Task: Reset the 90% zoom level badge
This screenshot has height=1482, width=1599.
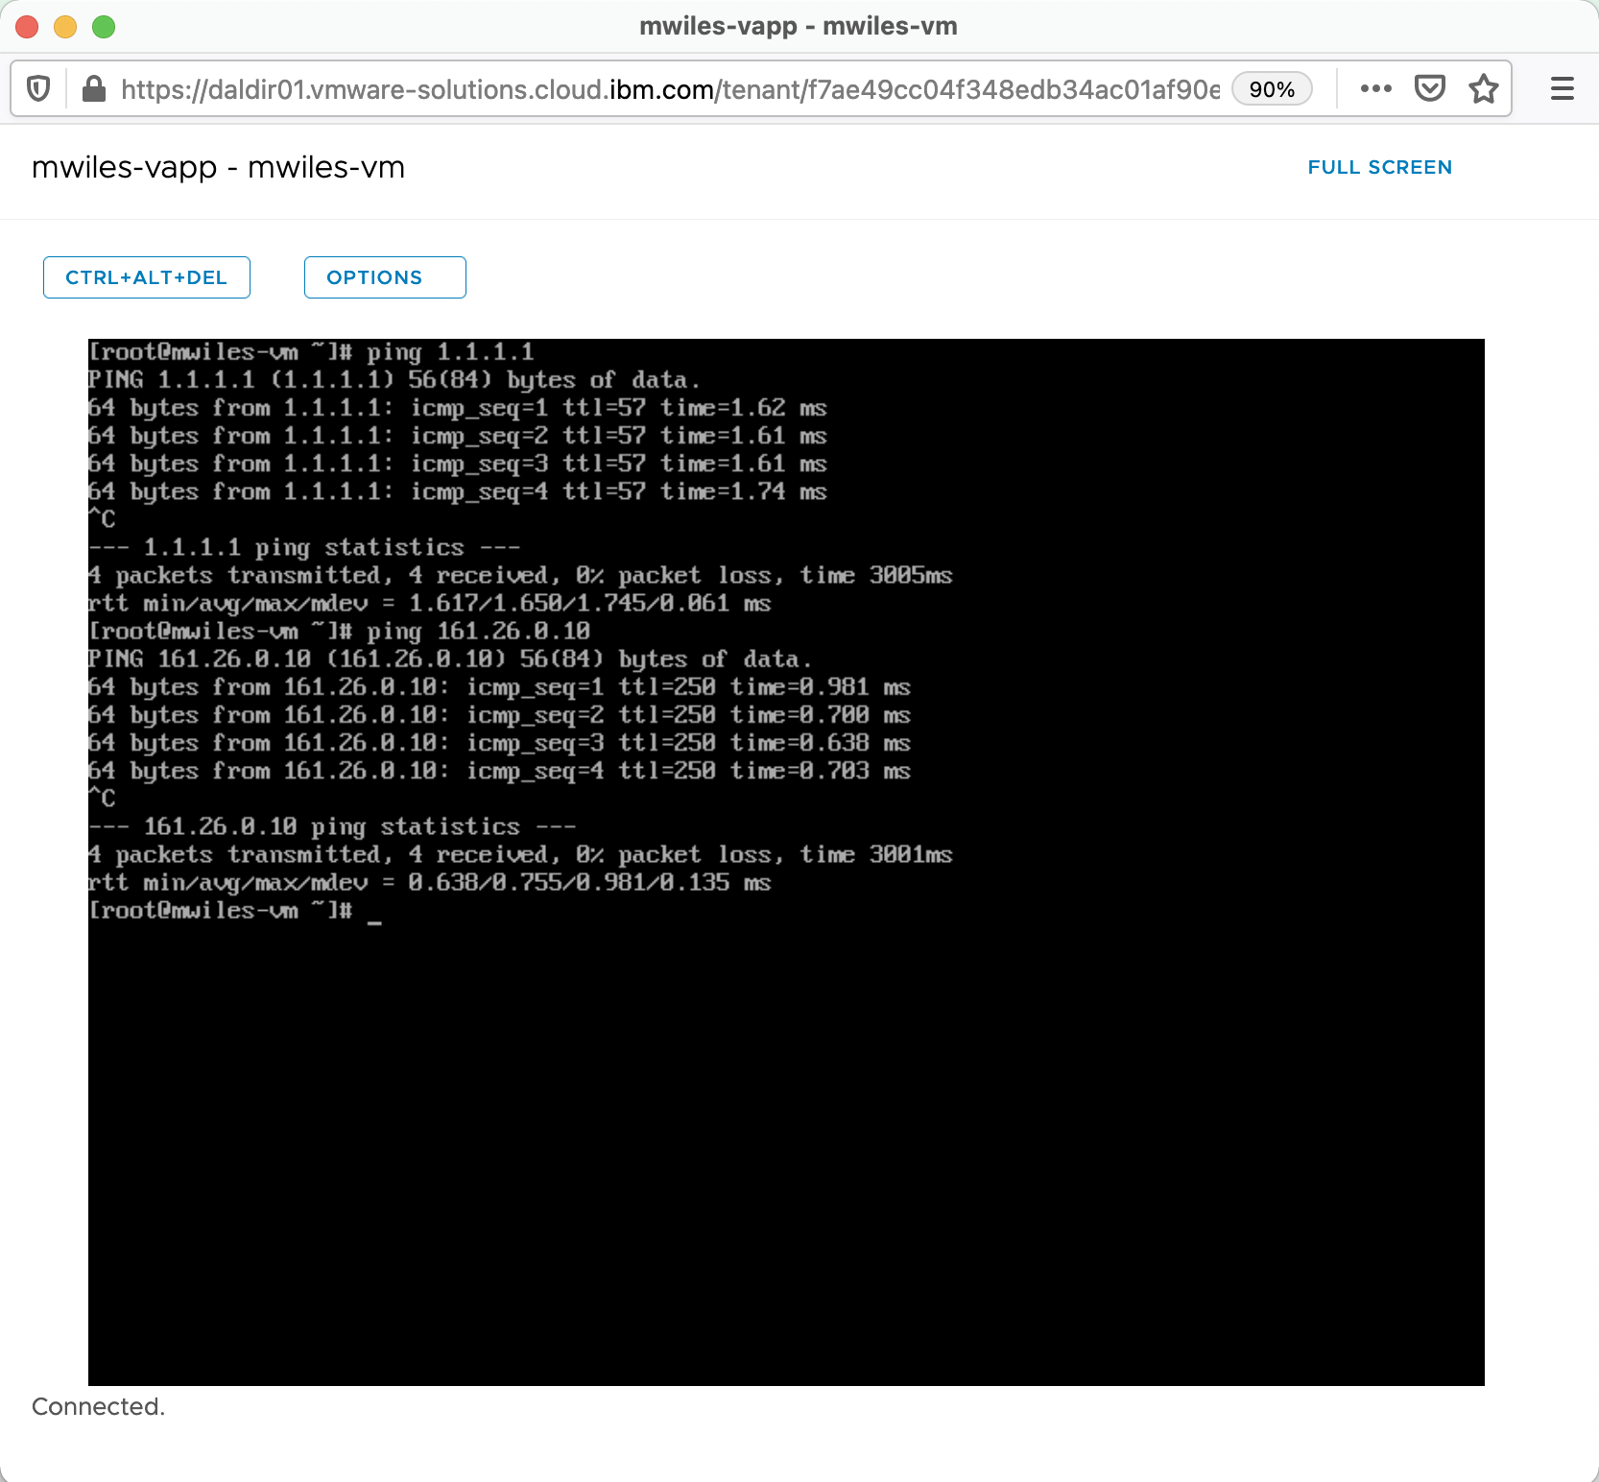Action: pyautogui.click(x=1272, y=89)
